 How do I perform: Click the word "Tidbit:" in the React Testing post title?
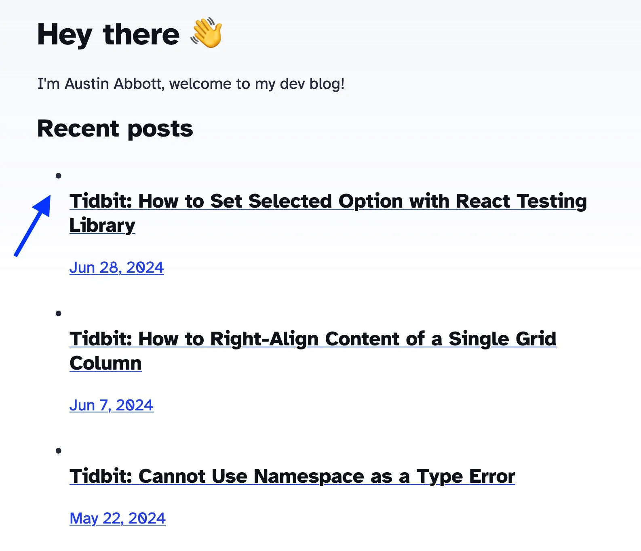101,201
